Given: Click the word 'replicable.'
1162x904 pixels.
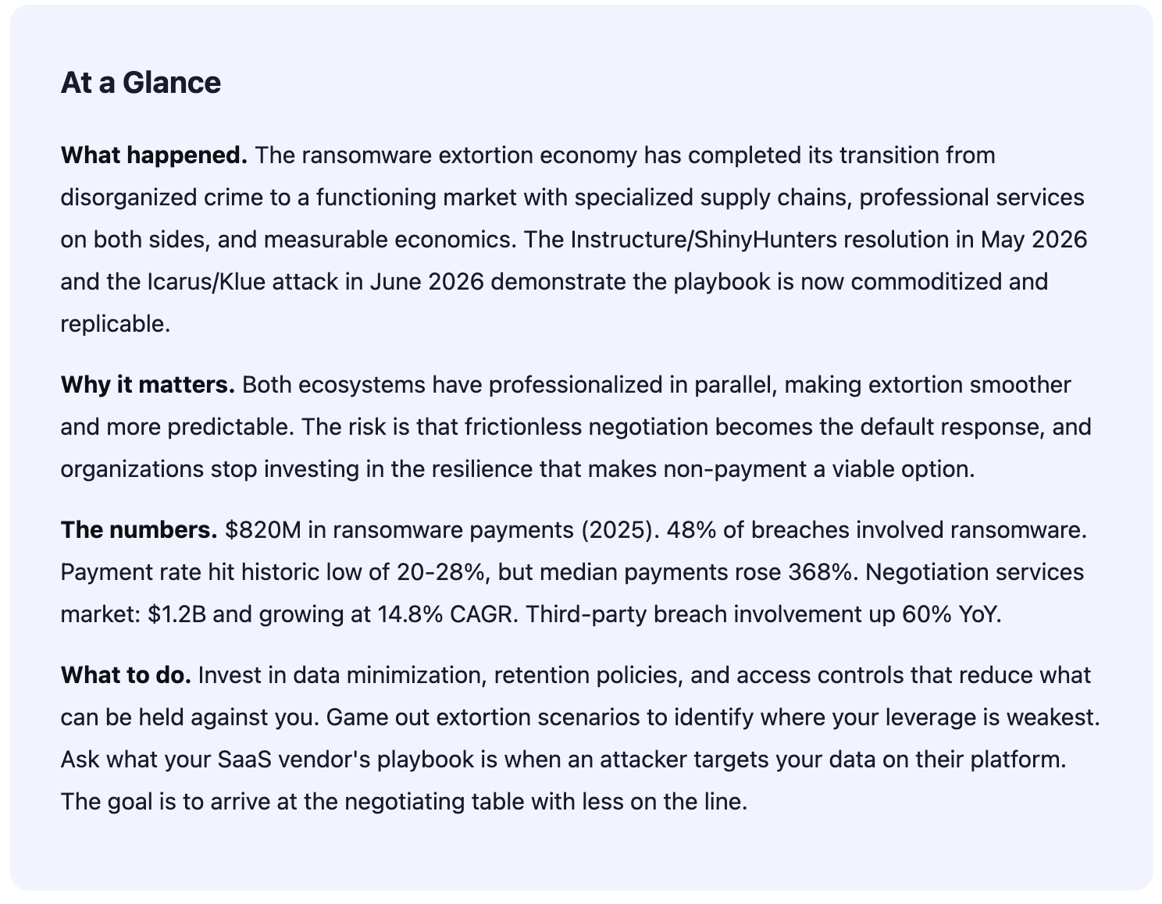Looking at the screenshot, I should [116, 323].
